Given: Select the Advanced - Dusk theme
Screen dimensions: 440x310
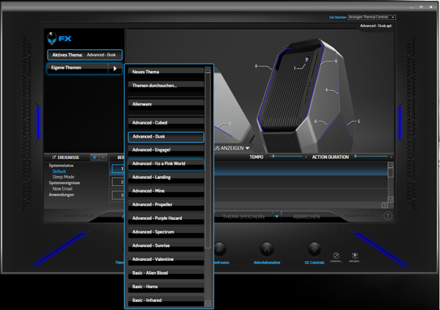Looking at the screenshot, I should pyautogui.click(x=166, y=137).
